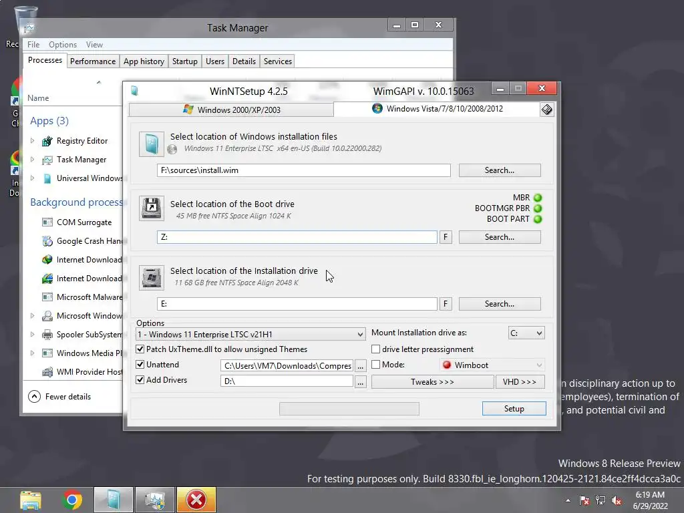
Task: Uncheck Patch UxTheme.dll to allow unsigned Themes
Action: (140, 349)
